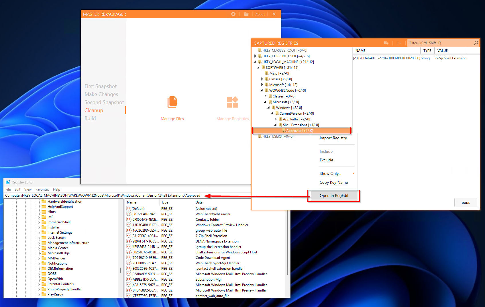Click the string icon of {CF67796C-F57F... value
Image resolution: width=485 pixels, height=307 pixels.
click(x=129, y=296)
